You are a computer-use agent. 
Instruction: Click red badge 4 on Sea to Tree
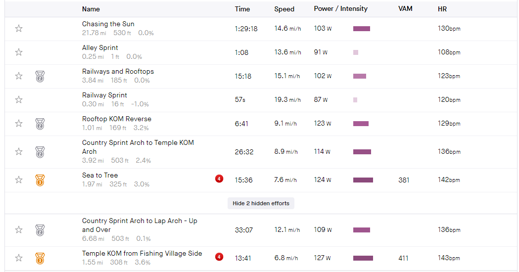(219, 179)
